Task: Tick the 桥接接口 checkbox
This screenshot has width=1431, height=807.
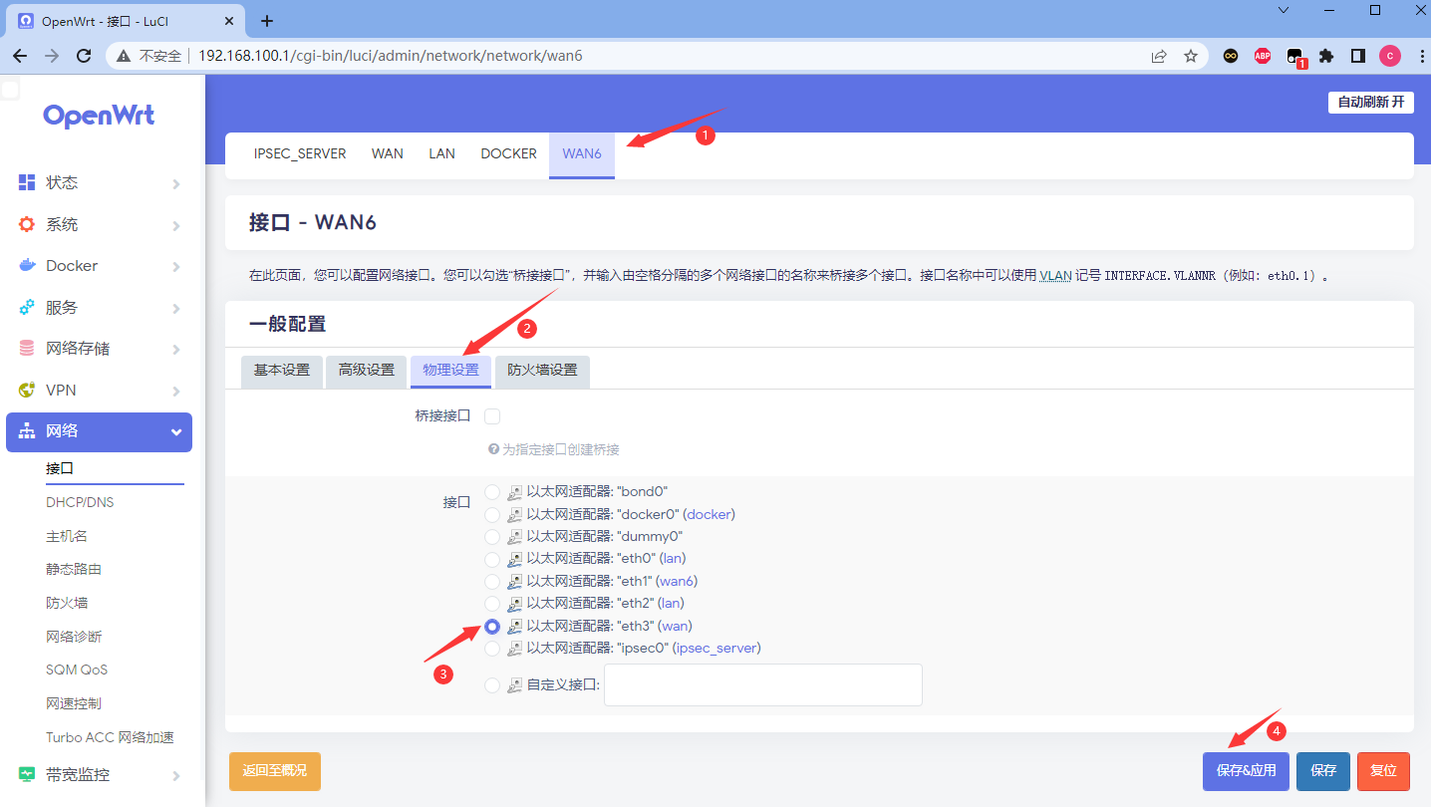Action: [492, 415]
